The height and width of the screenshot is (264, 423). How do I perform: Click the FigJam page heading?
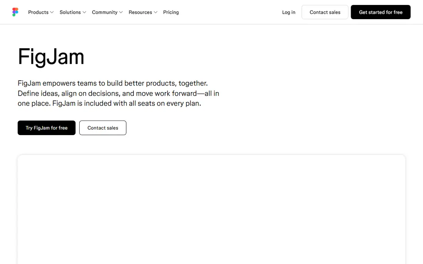pos(51,57)
